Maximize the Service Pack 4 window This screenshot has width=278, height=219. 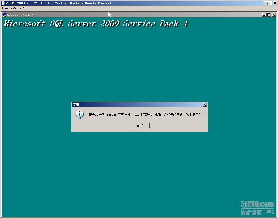269,15
